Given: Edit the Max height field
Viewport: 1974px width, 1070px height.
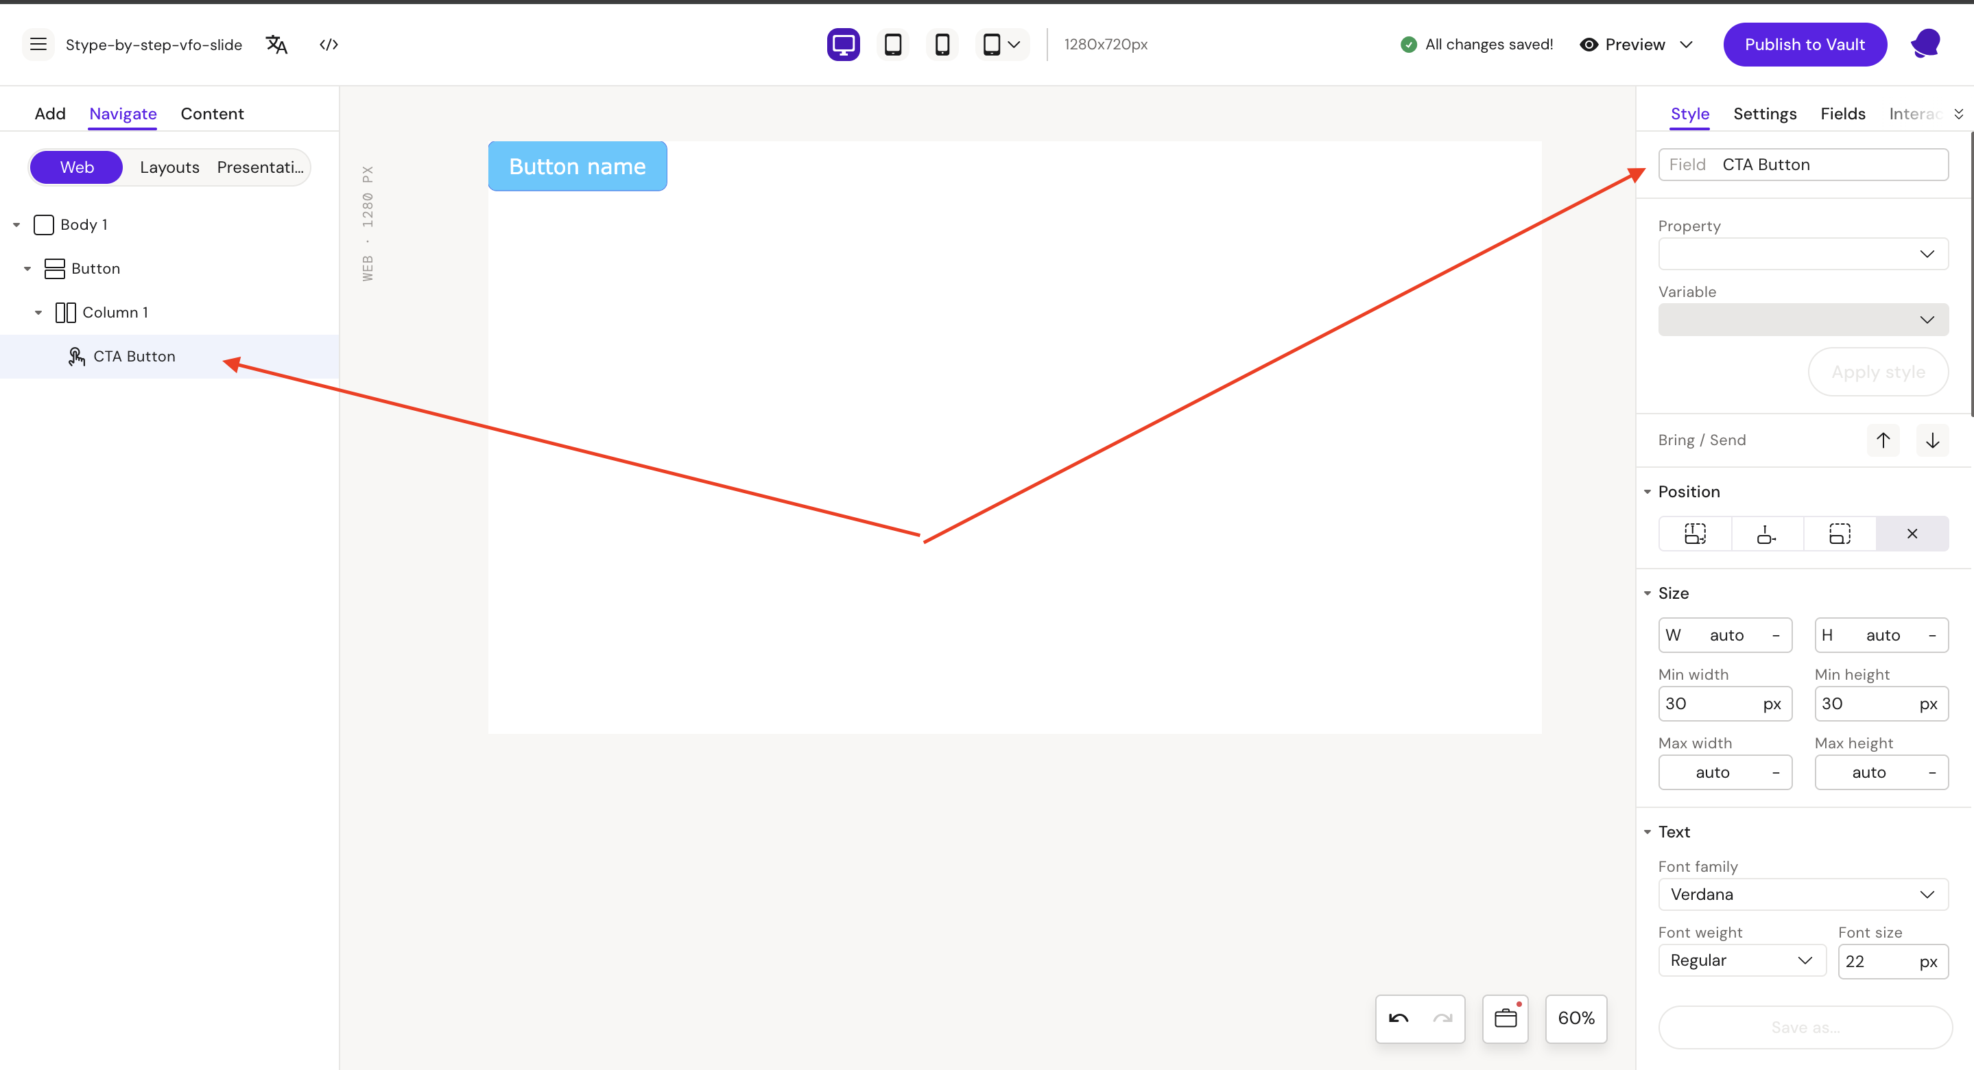Looking at the screenshot, I should coord(1881,772).
